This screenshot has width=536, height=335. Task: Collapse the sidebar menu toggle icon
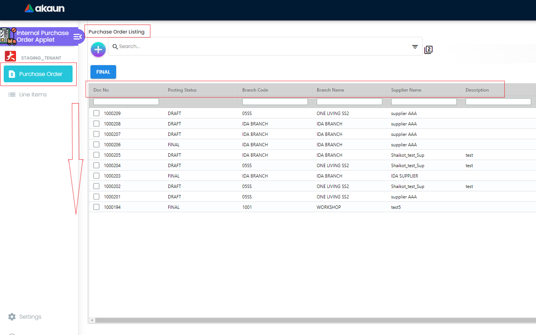(x=77, y=36)
